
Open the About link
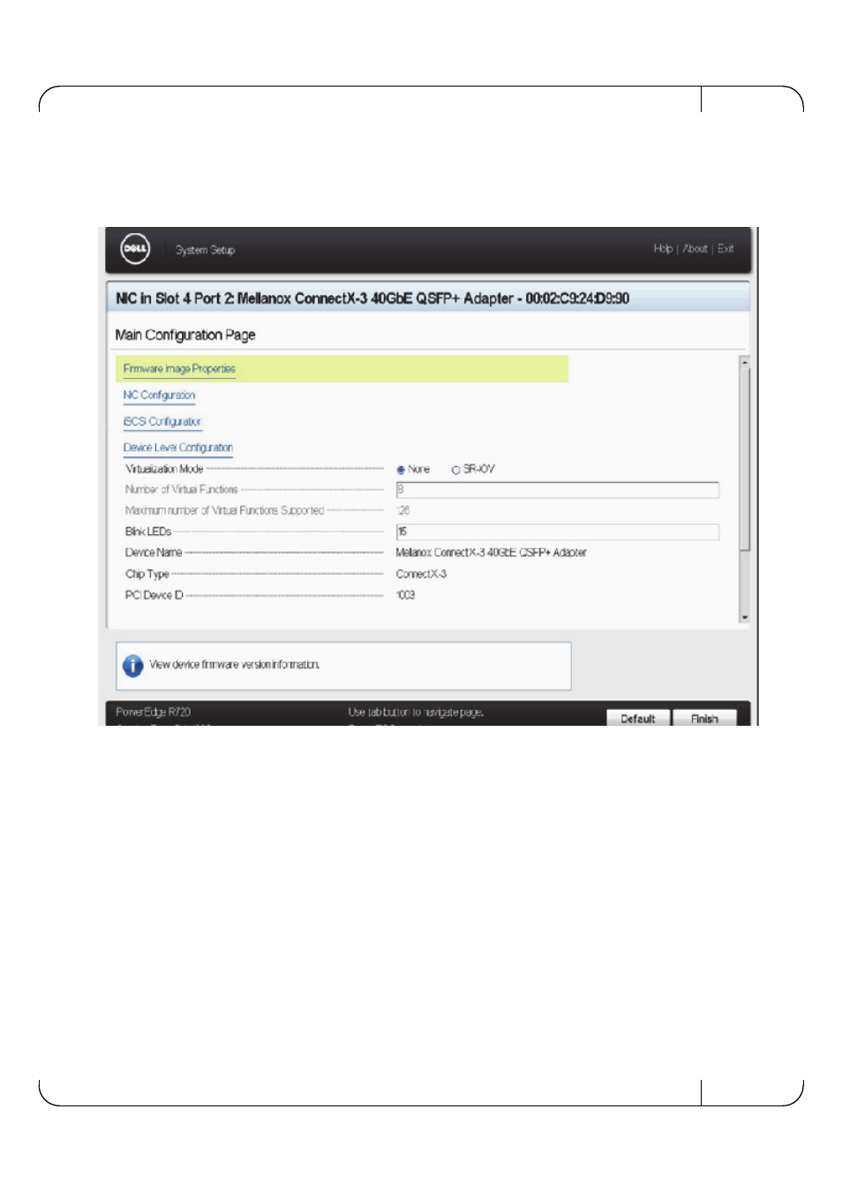pos(695,249)
